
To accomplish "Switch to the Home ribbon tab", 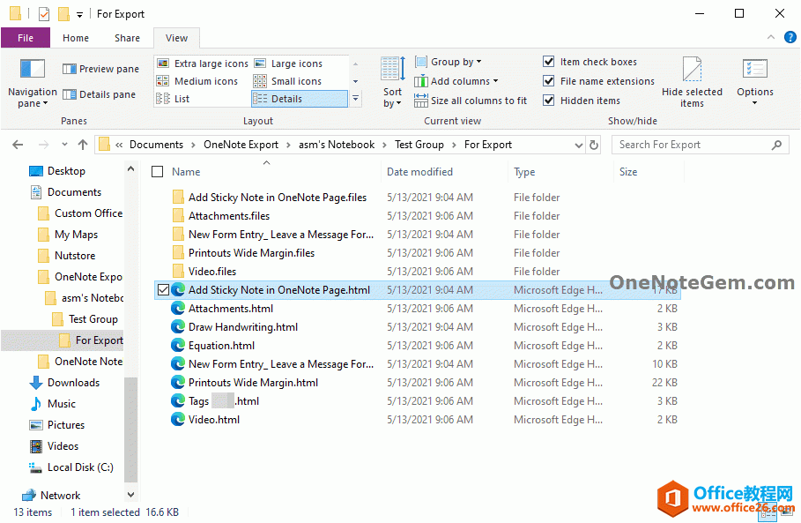I will click(76, 37).
